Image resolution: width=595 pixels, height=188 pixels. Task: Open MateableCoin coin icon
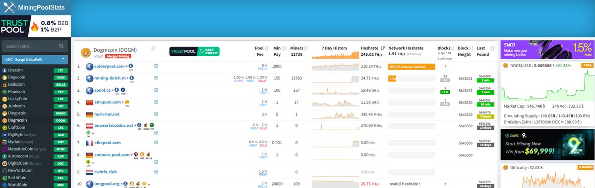click(4, 149)
